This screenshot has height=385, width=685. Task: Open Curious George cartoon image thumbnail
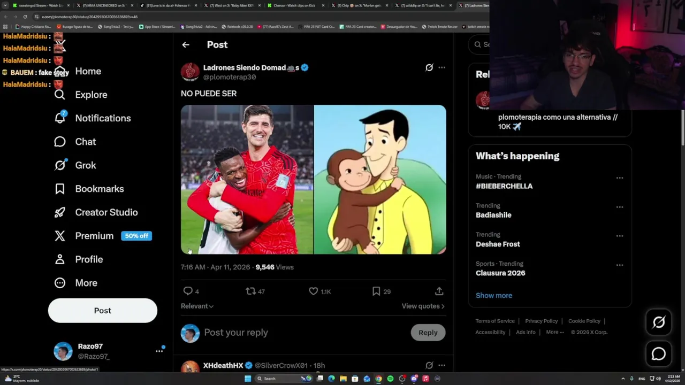(380, 180)
